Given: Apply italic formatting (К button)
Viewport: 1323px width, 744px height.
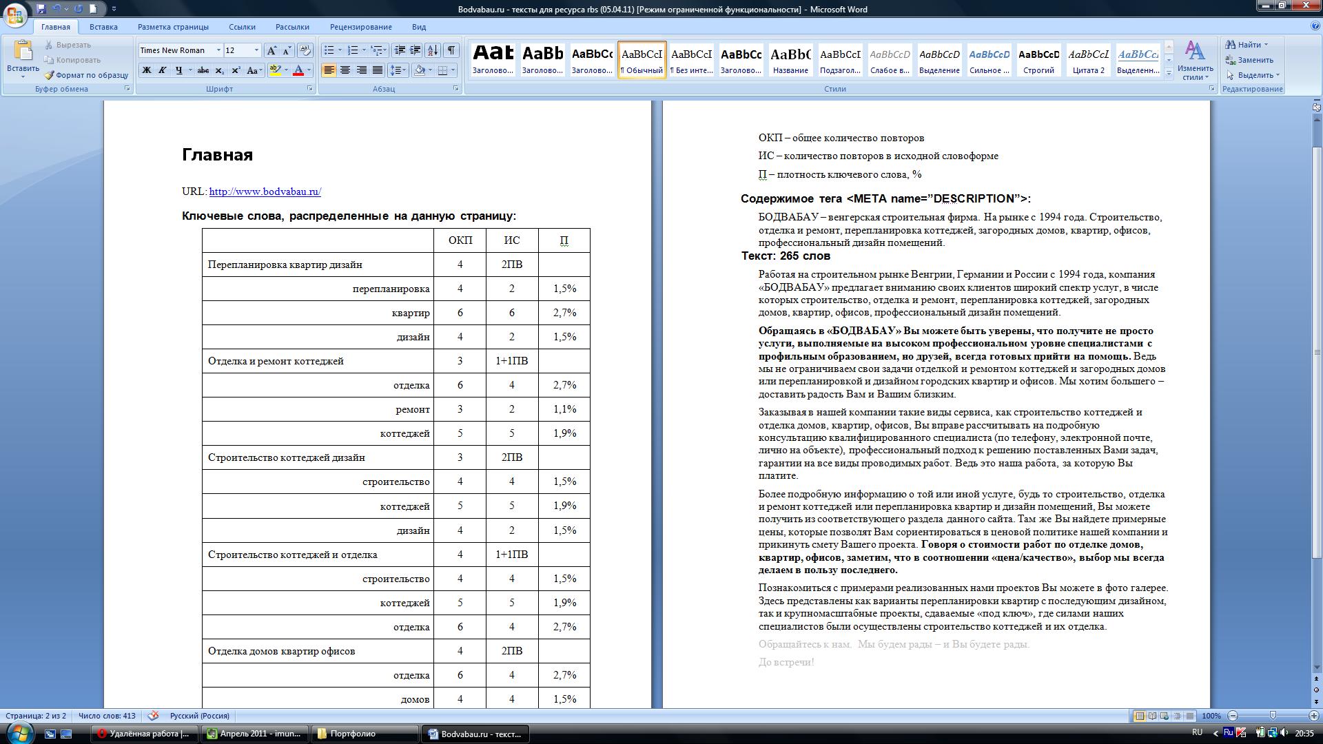Looking at the screenshot, I should pyautogui.click(x=162, y=70).
